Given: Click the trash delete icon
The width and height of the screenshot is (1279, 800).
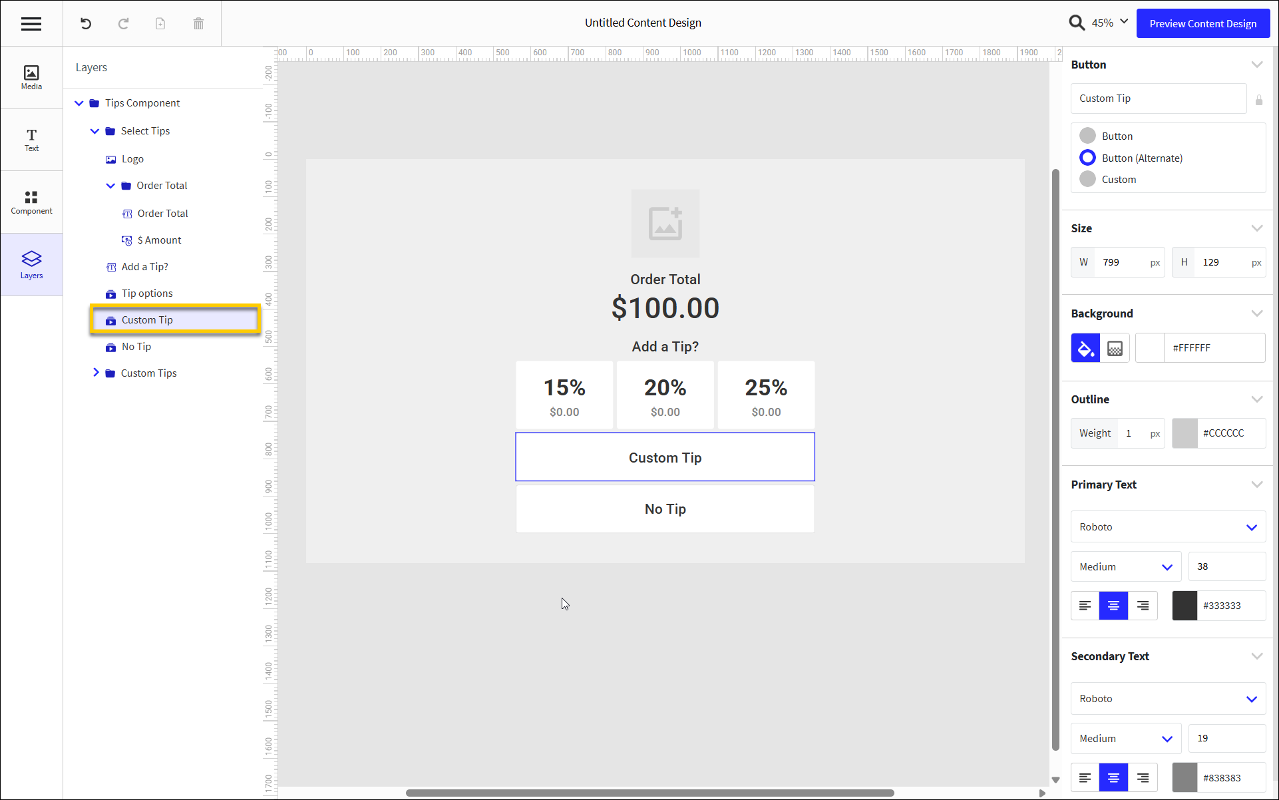Looking at the screenshot, I should 198,24.
